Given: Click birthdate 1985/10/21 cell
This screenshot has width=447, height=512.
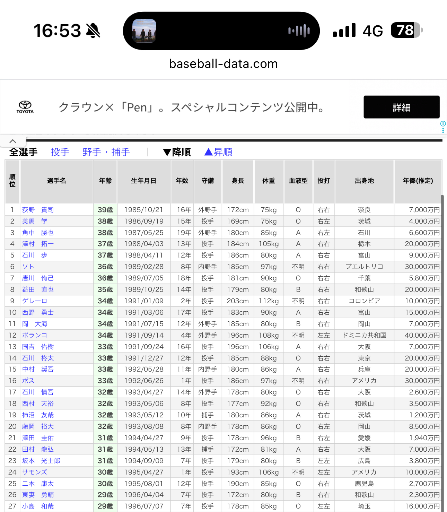Looking at the screenshot, I should pos(144,210).
